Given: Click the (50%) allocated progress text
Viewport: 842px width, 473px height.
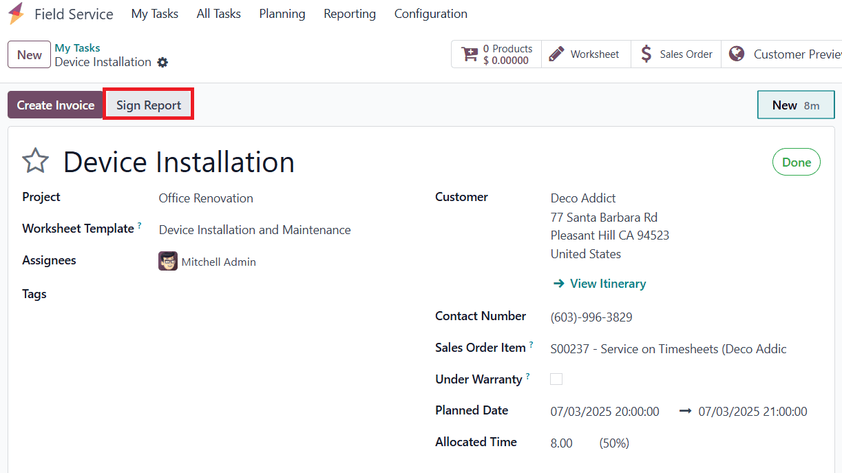Looking at the screenshot, I should pyautogui.click(x=614, y=443).
